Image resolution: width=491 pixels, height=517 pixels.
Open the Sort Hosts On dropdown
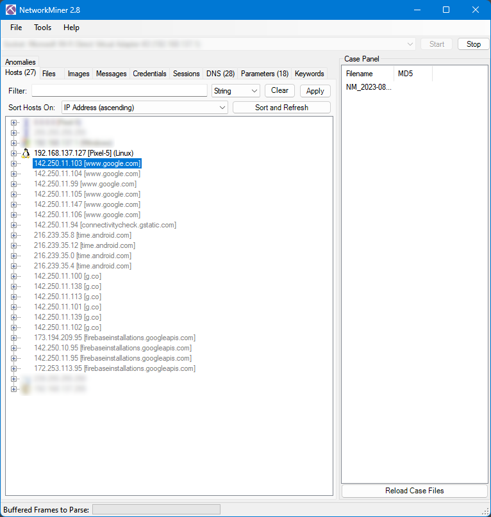(x=144, y=108)
